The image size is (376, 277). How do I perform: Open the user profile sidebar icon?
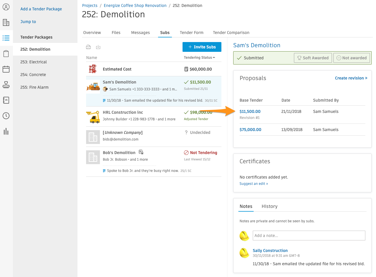[6, 7]
